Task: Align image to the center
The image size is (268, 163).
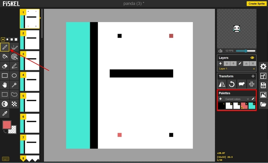Action: [251, 84]
